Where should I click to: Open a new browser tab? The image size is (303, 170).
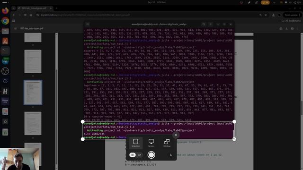56,8
